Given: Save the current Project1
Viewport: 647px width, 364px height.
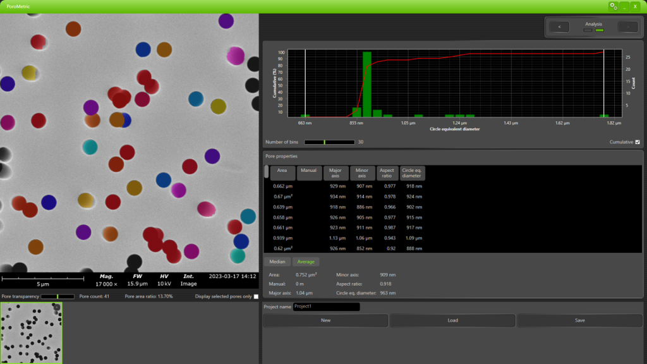Looking at the screenshot, I should (x=579, y=320).
